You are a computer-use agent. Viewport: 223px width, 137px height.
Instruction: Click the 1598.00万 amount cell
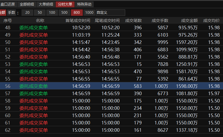point(187,86)
